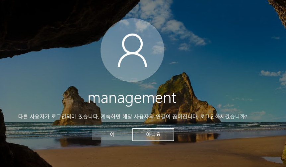Click the 예 button to sign in
Screen dimensions: 286x167
click(112, 134)
